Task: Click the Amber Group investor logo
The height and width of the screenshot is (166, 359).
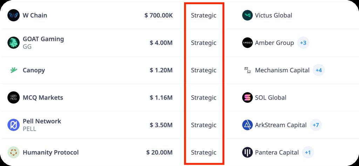Action: pos(248,43)
